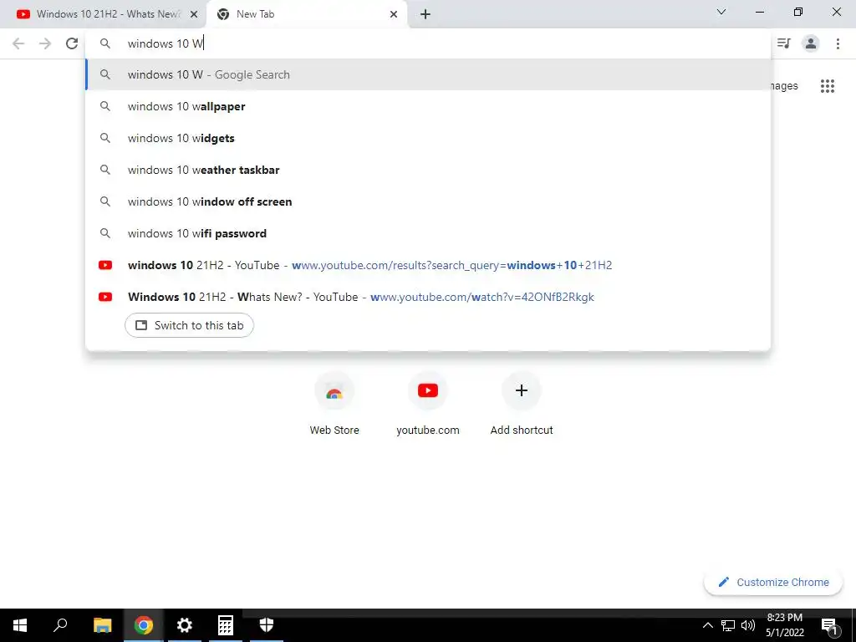Open the youtube.com shortcut

(427, 404)
